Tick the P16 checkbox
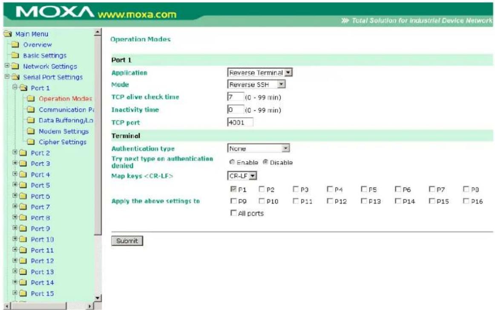Screen dimensions: 495x310 (466, 201)
